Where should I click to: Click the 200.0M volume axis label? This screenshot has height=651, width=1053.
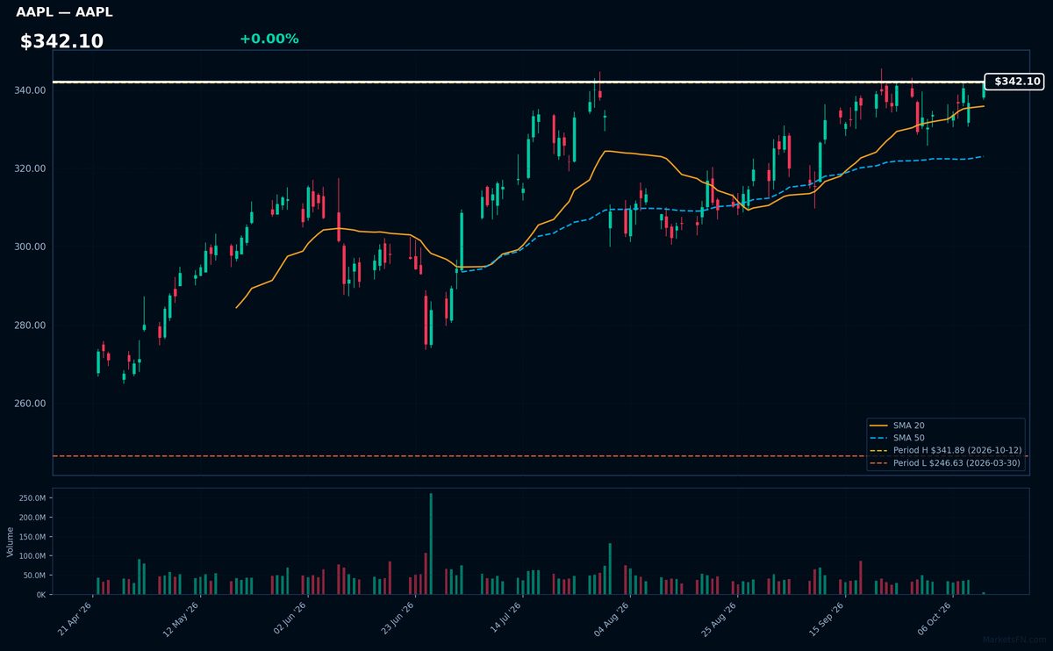(x=32, y=518)
